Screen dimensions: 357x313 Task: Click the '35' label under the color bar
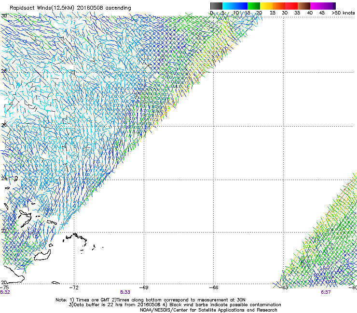(297, 13)
